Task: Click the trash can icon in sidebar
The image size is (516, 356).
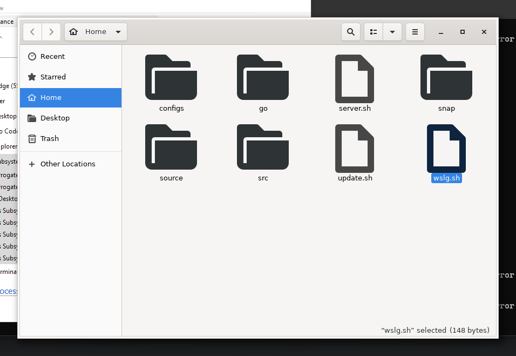Action: coord(32,139)
